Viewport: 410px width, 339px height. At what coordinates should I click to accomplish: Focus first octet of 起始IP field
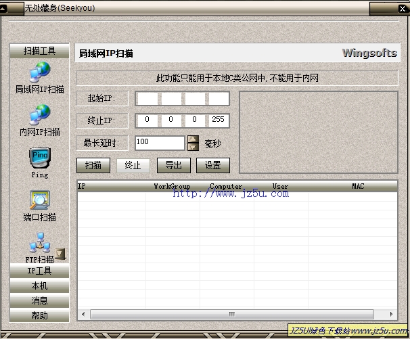click(x=147, y=99)
